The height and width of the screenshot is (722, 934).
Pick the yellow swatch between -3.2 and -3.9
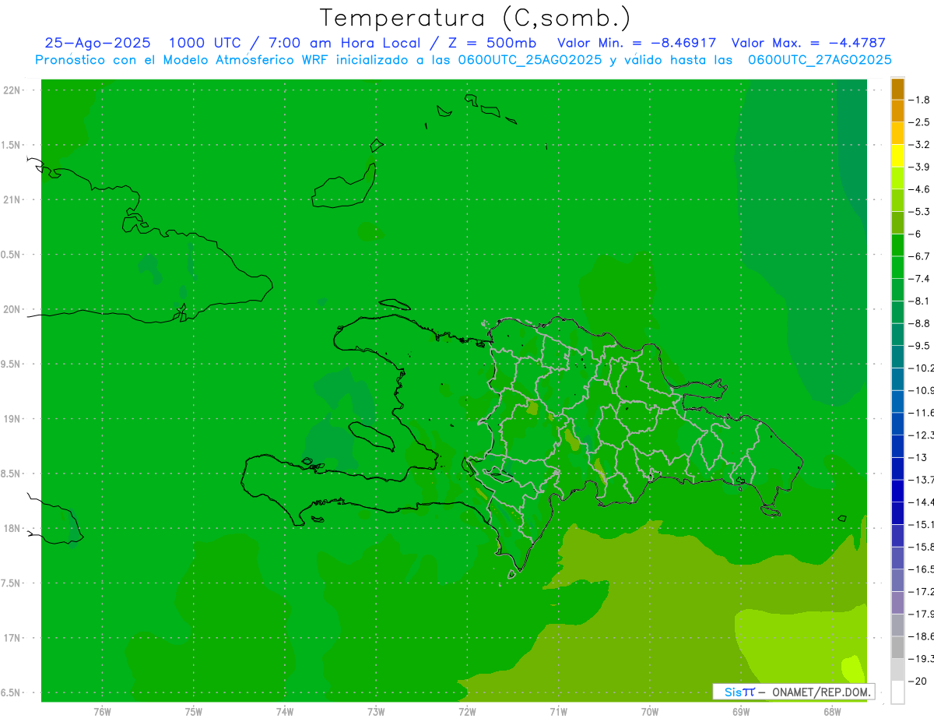(897, 156)
